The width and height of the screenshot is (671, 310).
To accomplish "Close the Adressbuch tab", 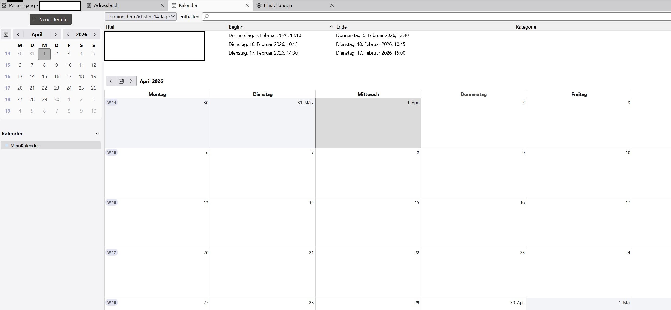I will click(x=162, y=5).
